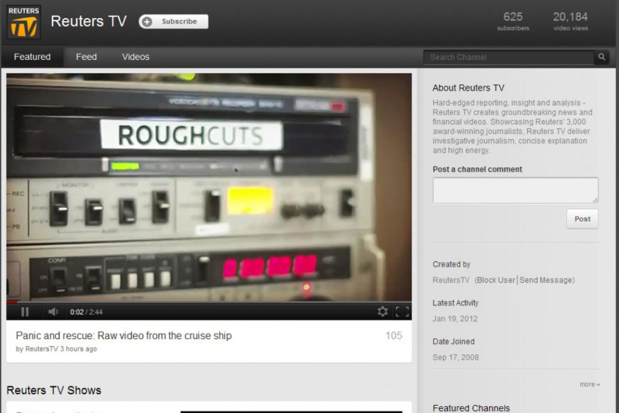Focus the Search Channel field

pos(508,57)
